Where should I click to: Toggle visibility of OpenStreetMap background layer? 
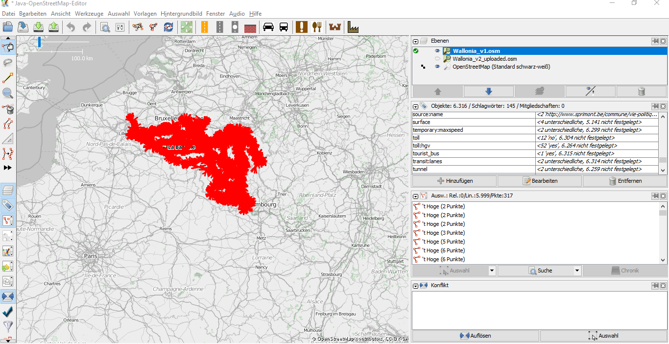[x=437, y=67]
